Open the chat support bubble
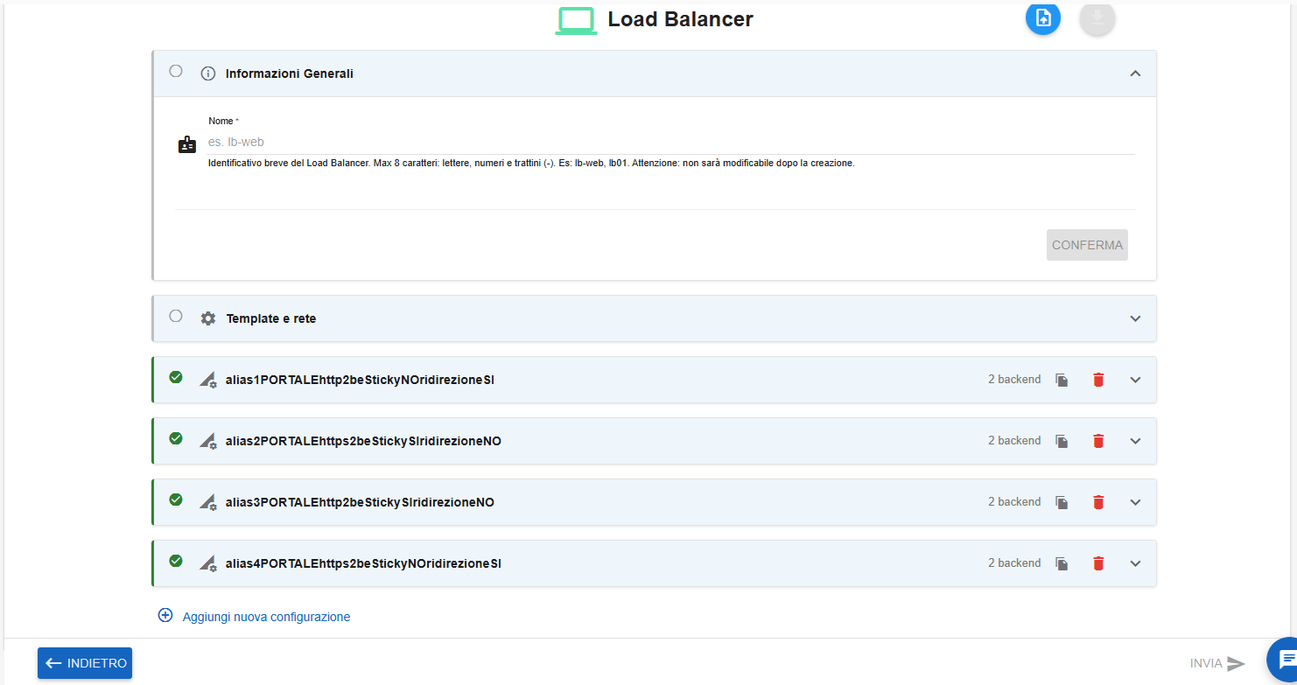This screenshot has width=1297, height=685. (x=1283, y=660)
